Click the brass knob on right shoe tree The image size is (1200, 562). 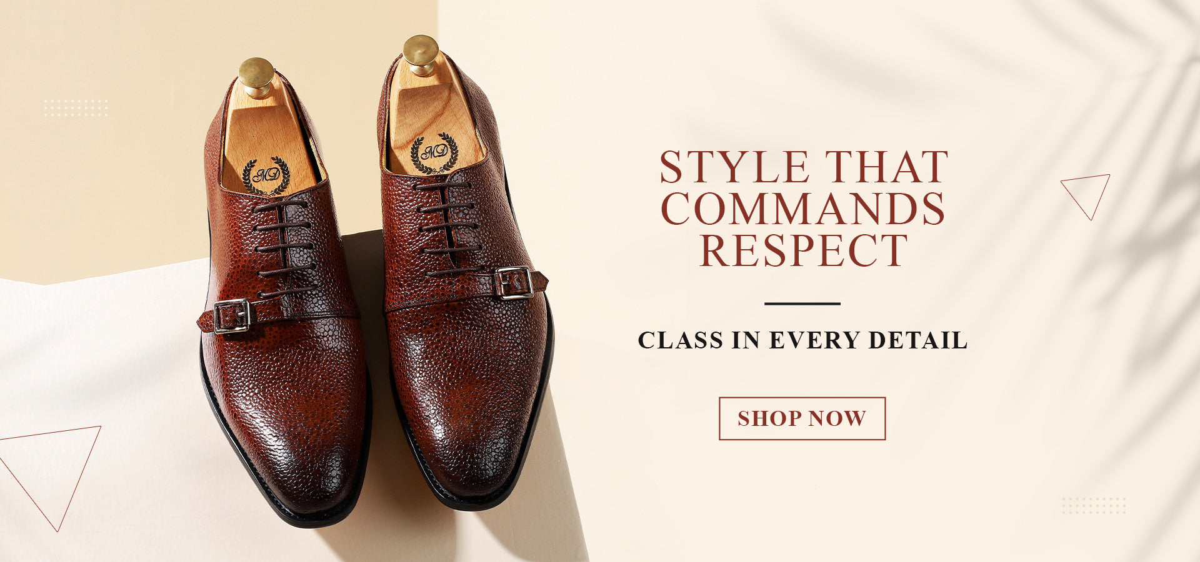pyautogui.click(x=421, y=55)
